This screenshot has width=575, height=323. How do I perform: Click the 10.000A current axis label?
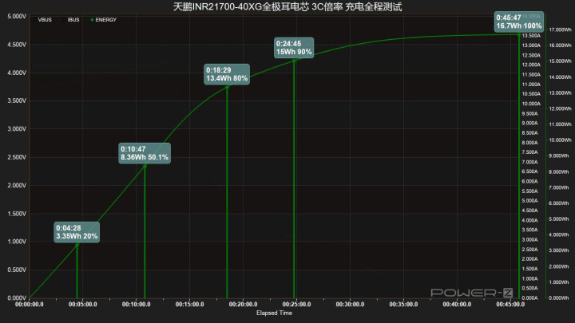coord(531,104)
